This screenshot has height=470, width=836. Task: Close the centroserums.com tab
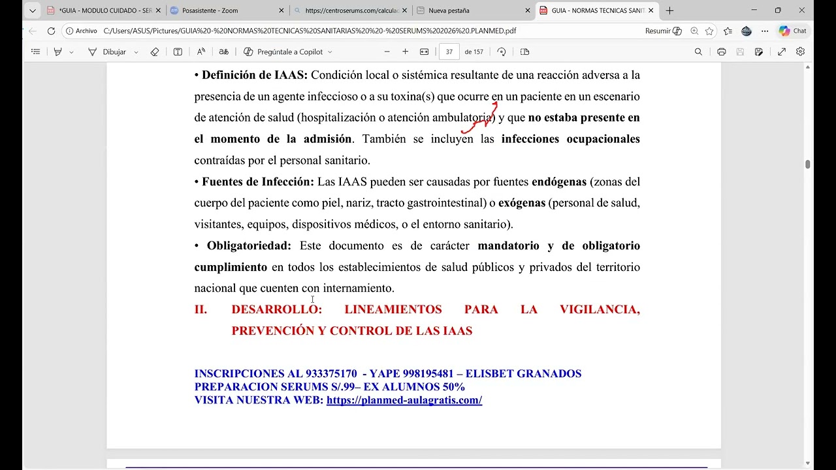405,10
